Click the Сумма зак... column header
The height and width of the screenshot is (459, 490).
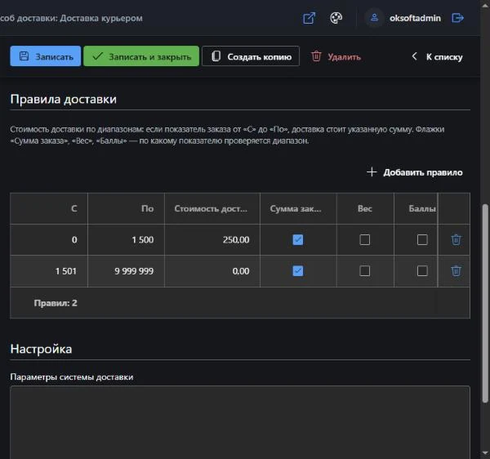[x=298, y=208]
